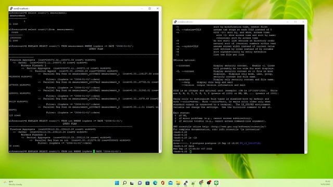Click the 'select count(*) from measurement' command line
Screen dimensions: 333x187
pyautogui.click(x=41, y=30)
